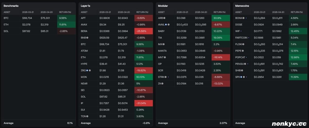Click MON's 50.13% green return cell
Screen dimensions: 309x128
coord(144,77)
